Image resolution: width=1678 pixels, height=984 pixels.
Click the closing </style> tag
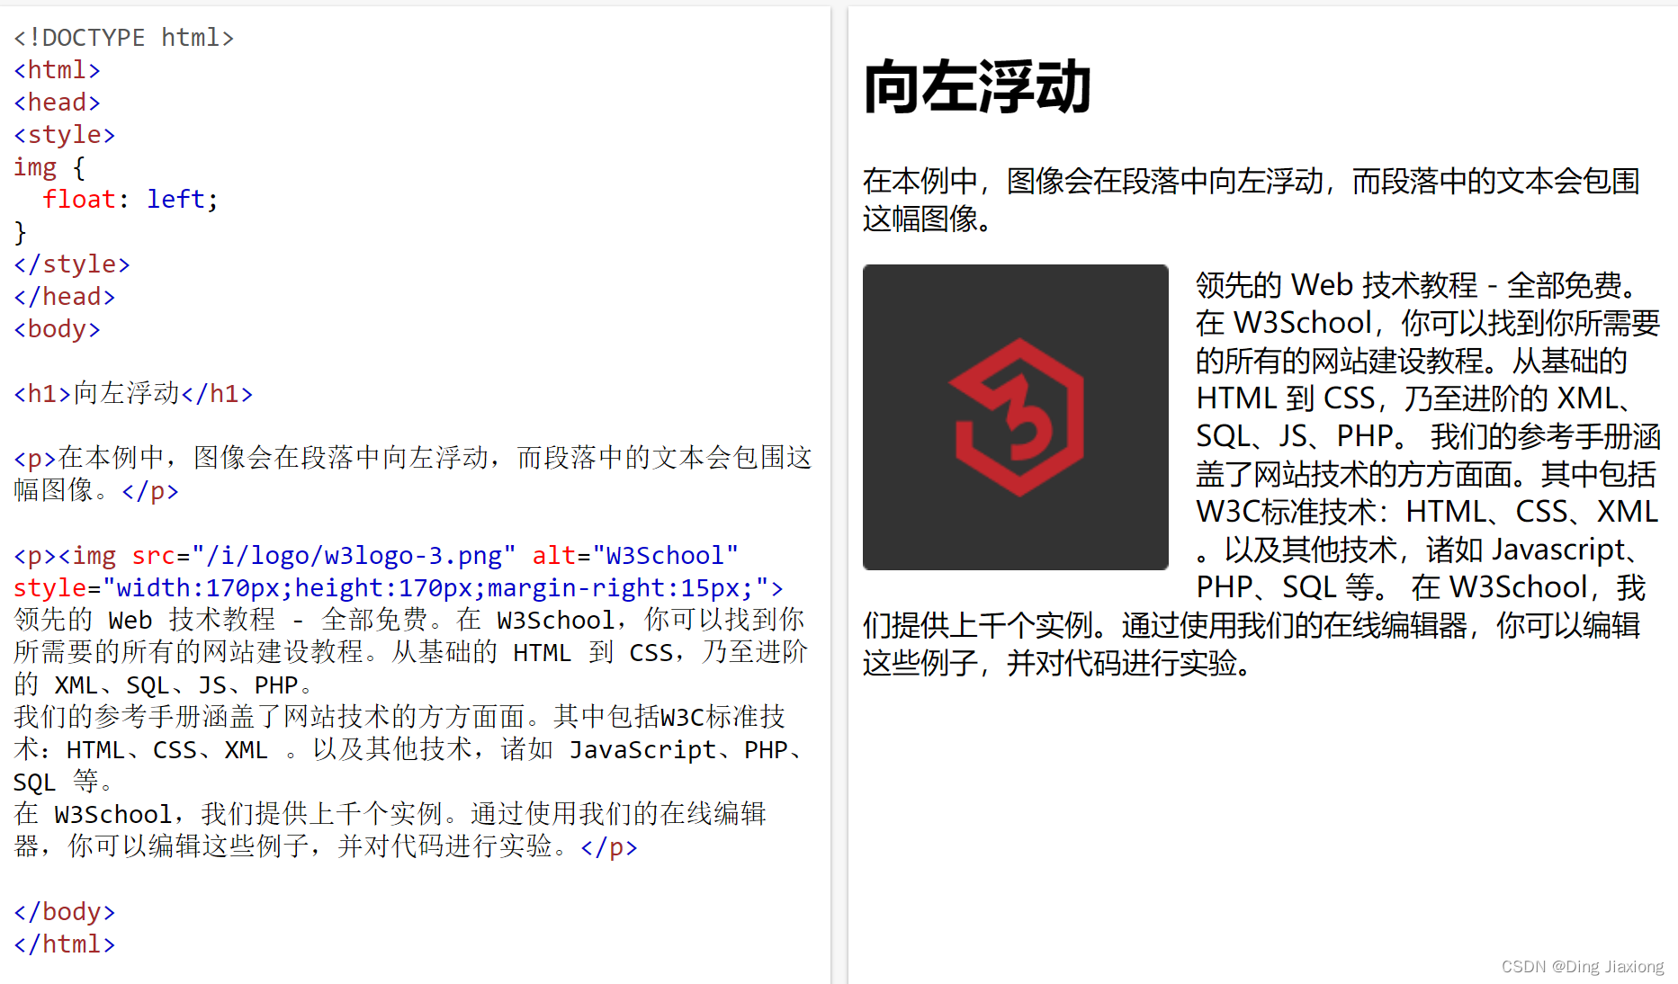click(x=72, y=264)
